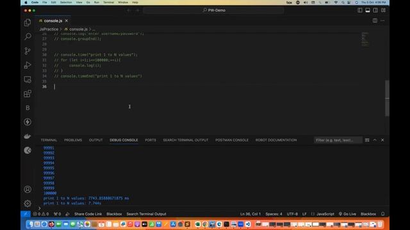Click Blackbox next to Share Code Link
410x230 pixels.
pyautogui.click(x=114, y=214)
